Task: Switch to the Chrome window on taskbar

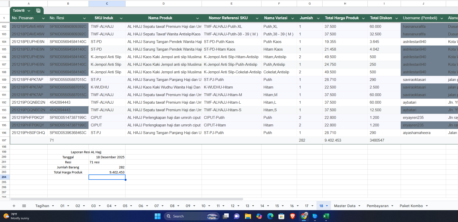Action: pos(304,216)
